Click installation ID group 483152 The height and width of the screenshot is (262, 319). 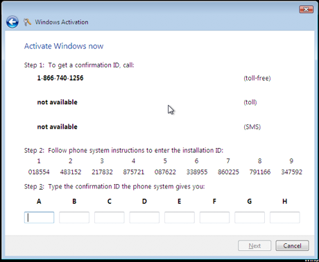(71, 172)
